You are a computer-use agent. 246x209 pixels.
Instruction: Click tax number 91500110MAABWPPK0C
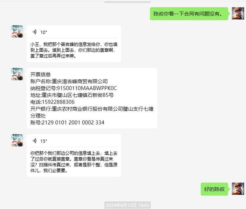coord(87,88)
